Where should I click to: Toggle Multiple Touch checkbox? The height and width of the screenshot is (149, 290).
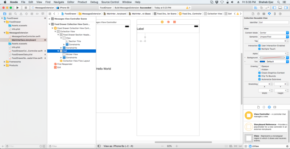tap(260, 49)
